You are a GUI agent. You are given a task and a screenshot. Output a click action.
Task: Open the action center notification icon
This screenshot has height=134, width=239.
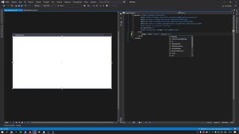tap(235, 132)
